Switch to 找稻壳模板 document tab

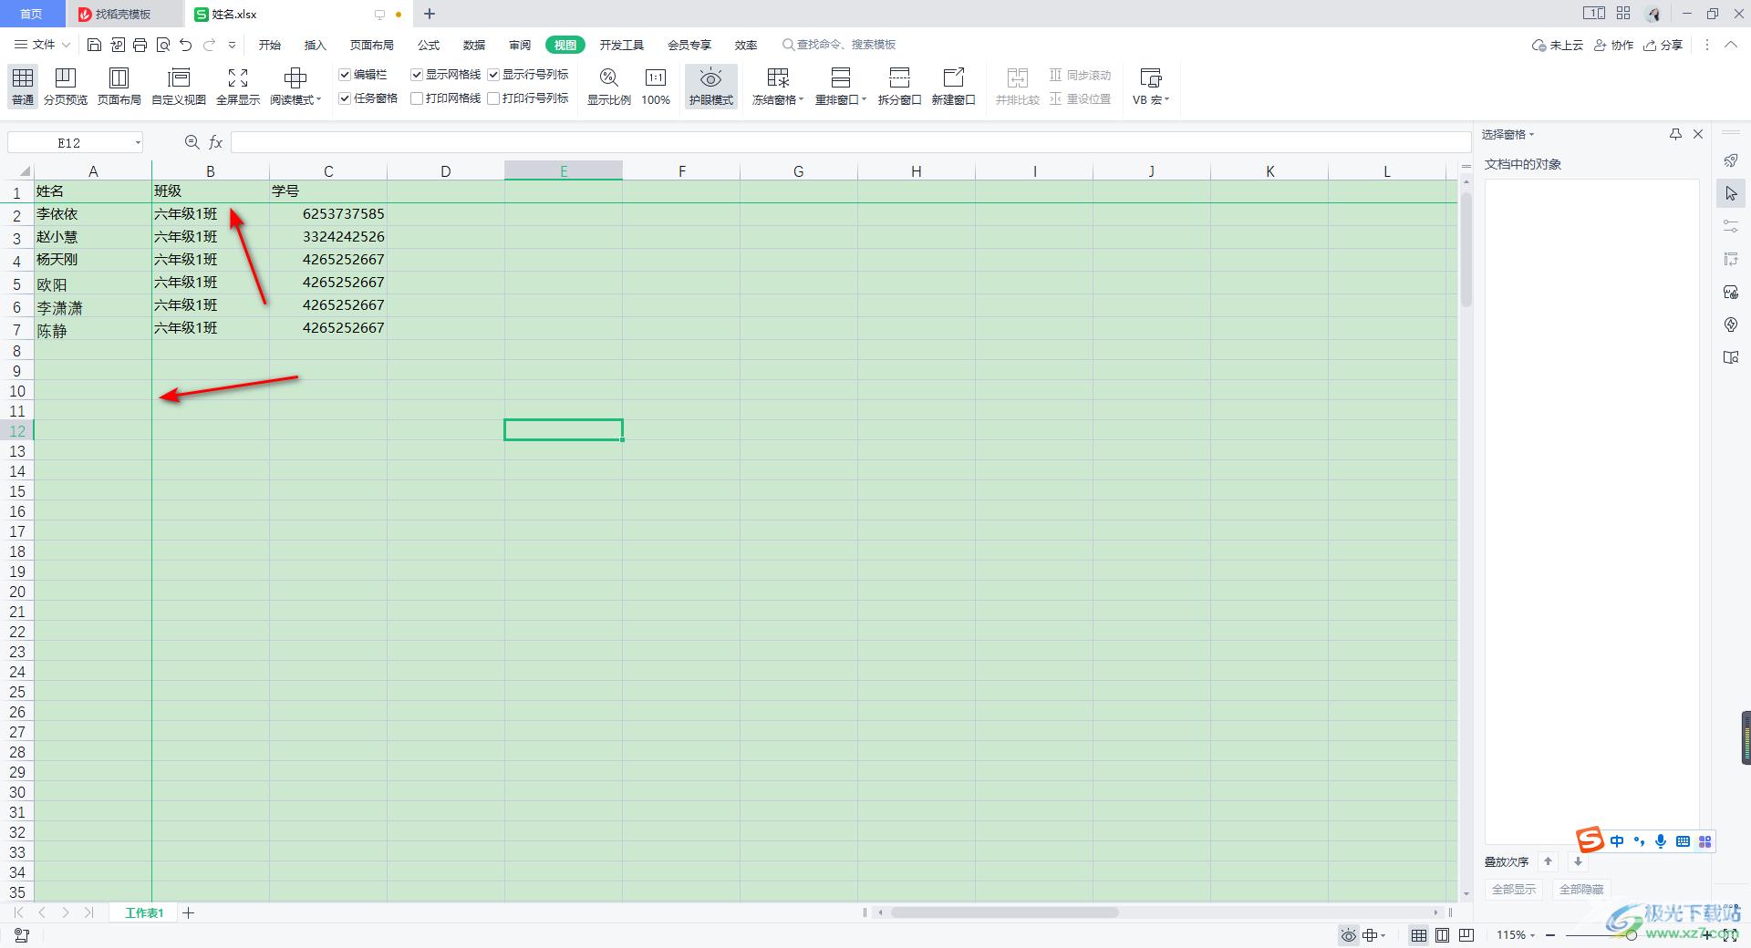pos(124,14)
